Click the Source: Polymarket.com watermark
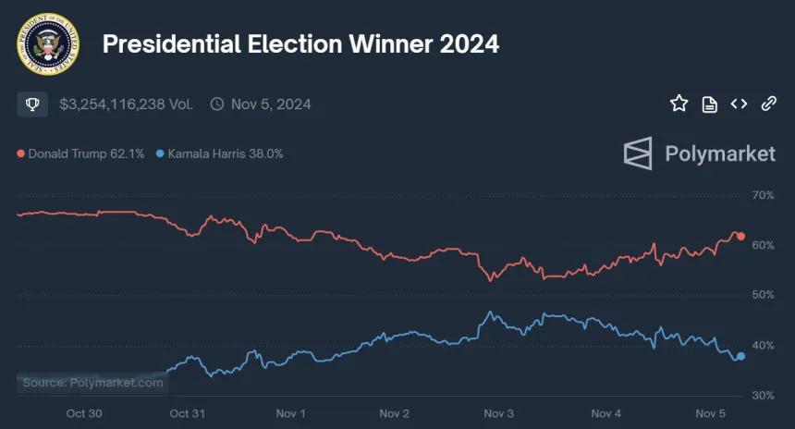The image size is (795, 429). point(92,383)
